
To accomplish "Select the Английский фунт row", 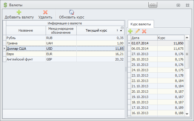I will (x=25, y=59).
